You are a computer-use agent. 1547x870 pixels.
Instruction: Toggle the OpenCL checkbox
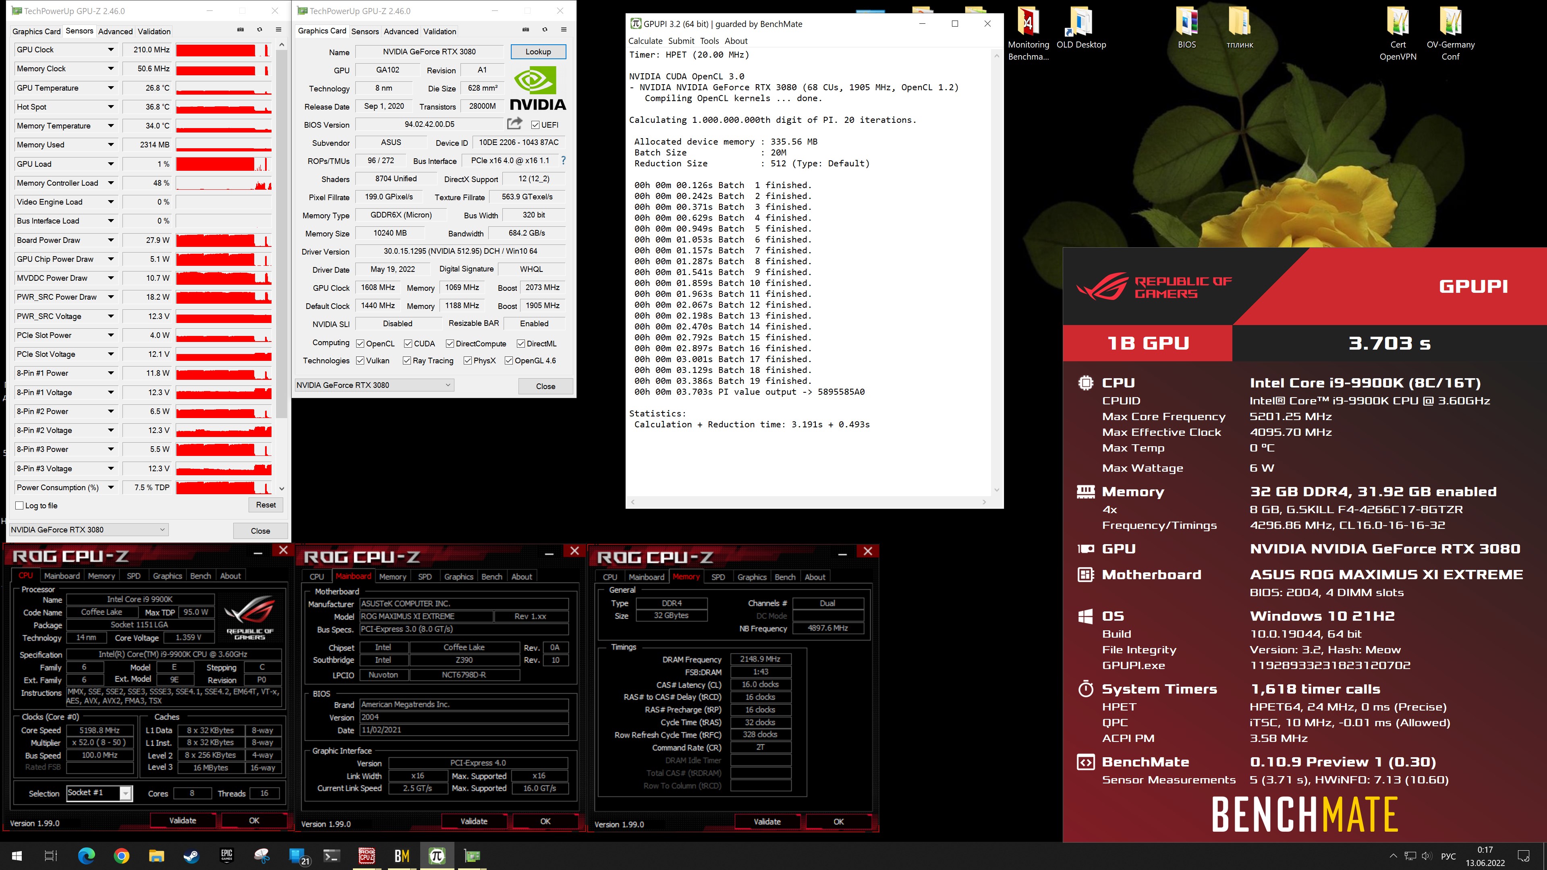pos(360,344)
